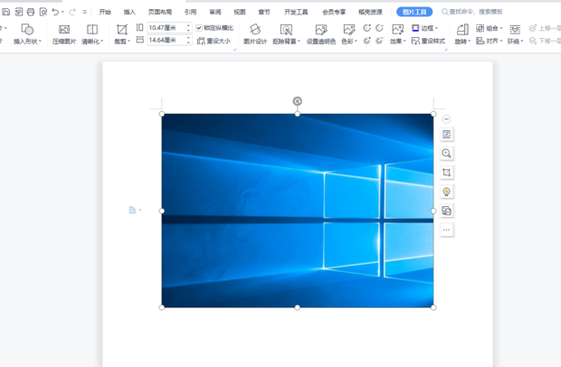This screenshot has height=367, width=561.
Task: Open the 引用 References tab
Action: pyautogui.click(x=190, y=12)
